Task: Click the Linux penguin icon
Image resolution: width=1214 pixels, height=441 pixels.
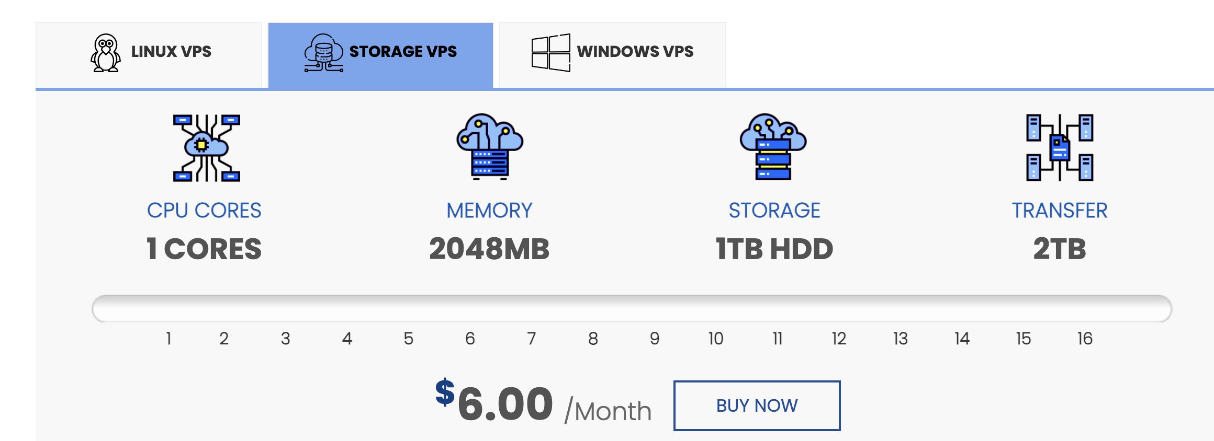Action: pos(106,53)
